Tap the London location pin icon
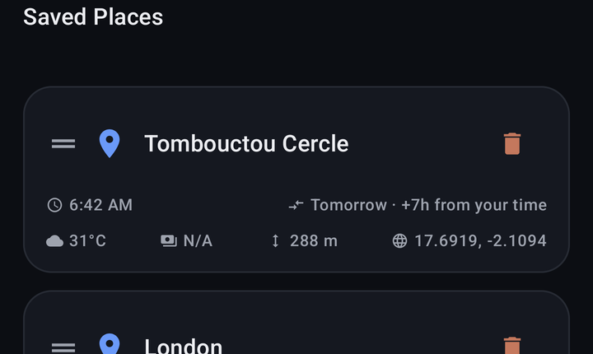Viewport: 593px width, 354px height. (110, 343)
